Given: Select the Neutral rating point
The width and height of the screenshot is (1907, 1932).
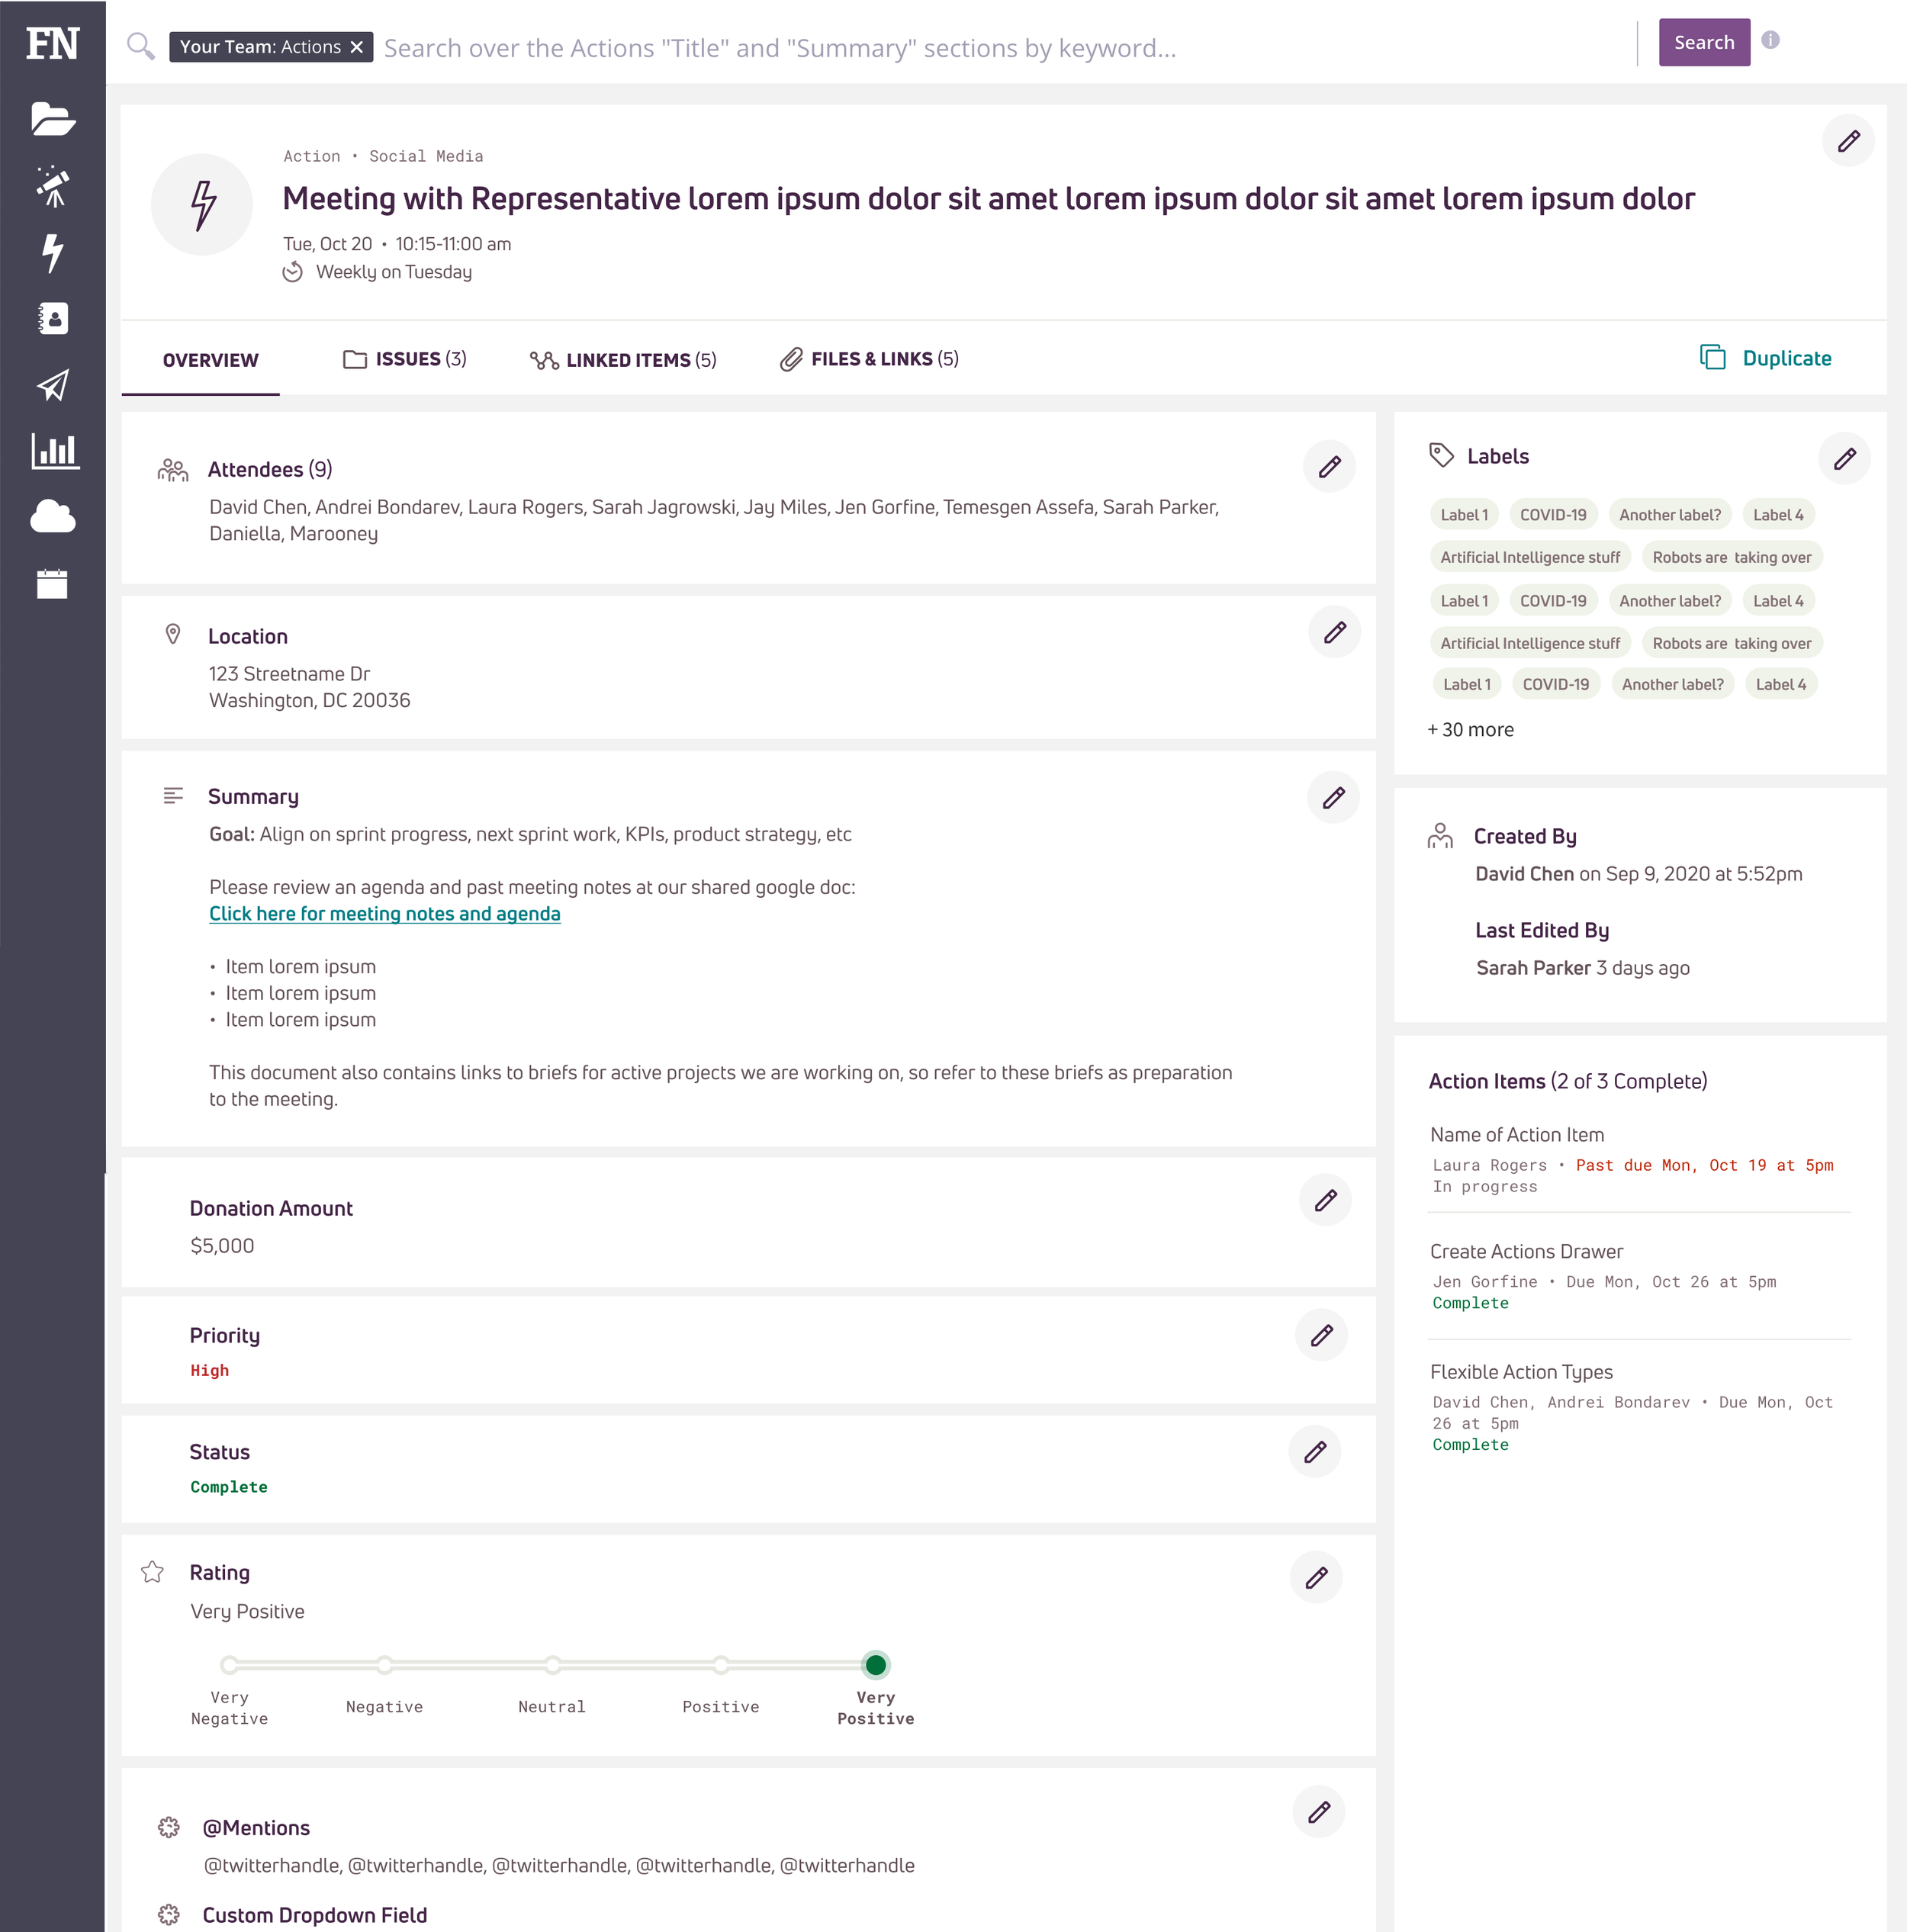Looking at the screenshot, I should point(552,1665).
